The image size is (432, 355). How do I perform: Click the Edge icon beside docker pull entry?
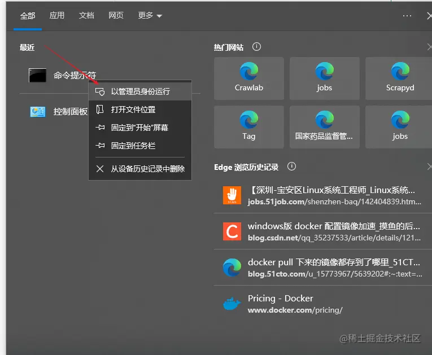click(232, 268)
